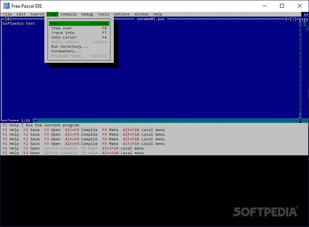
Task: Click F3 Open in last status row
Action: (x=32, y=153)
